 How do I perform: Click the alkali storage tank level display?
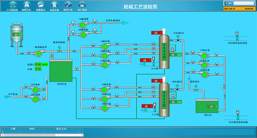click(17, 34)
